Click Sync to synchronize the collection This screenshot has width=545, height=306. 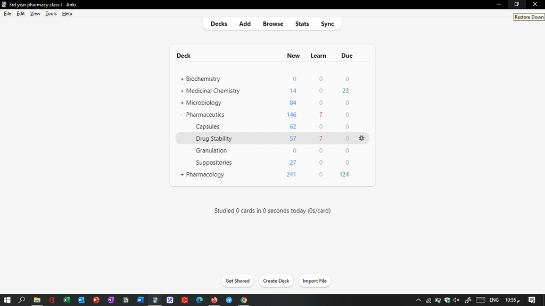327,24
